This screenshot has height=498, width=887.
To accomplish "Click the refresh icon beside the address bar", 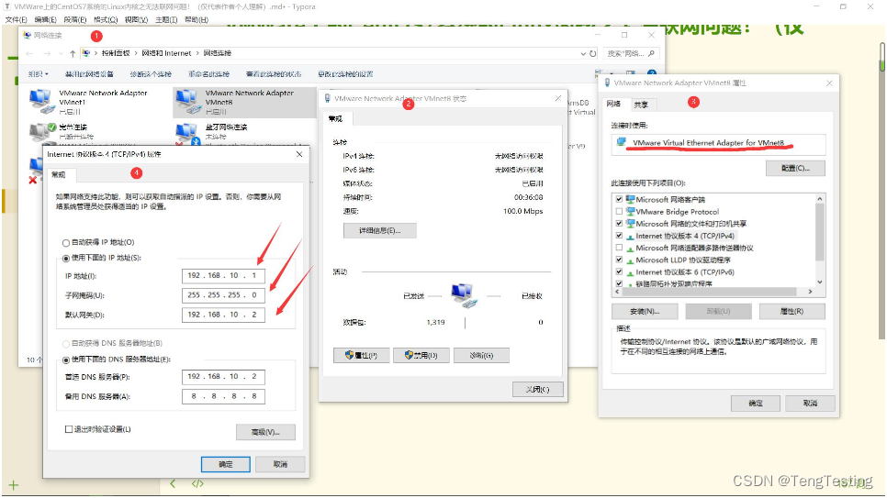I will (x=593, y=54).
